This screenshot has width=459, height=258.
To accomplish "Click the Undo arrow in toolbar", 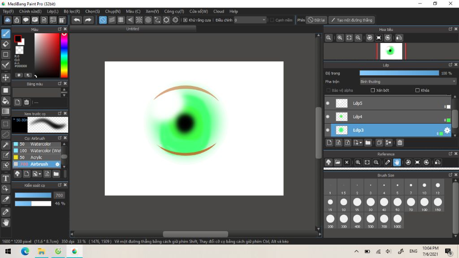I will click(77, 20).
